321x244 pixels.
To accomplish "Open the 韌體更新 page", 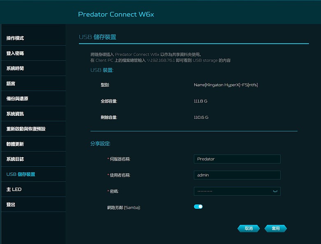I will 34,144.
